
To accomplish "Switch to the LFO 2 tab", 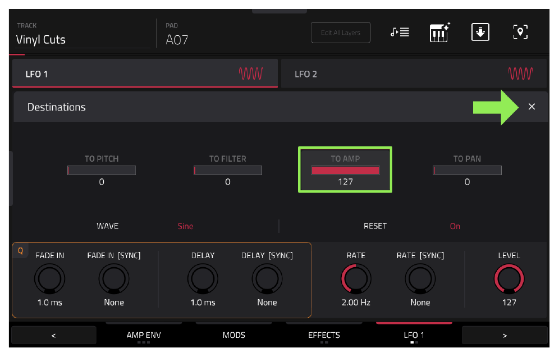I will click(414, 74).
